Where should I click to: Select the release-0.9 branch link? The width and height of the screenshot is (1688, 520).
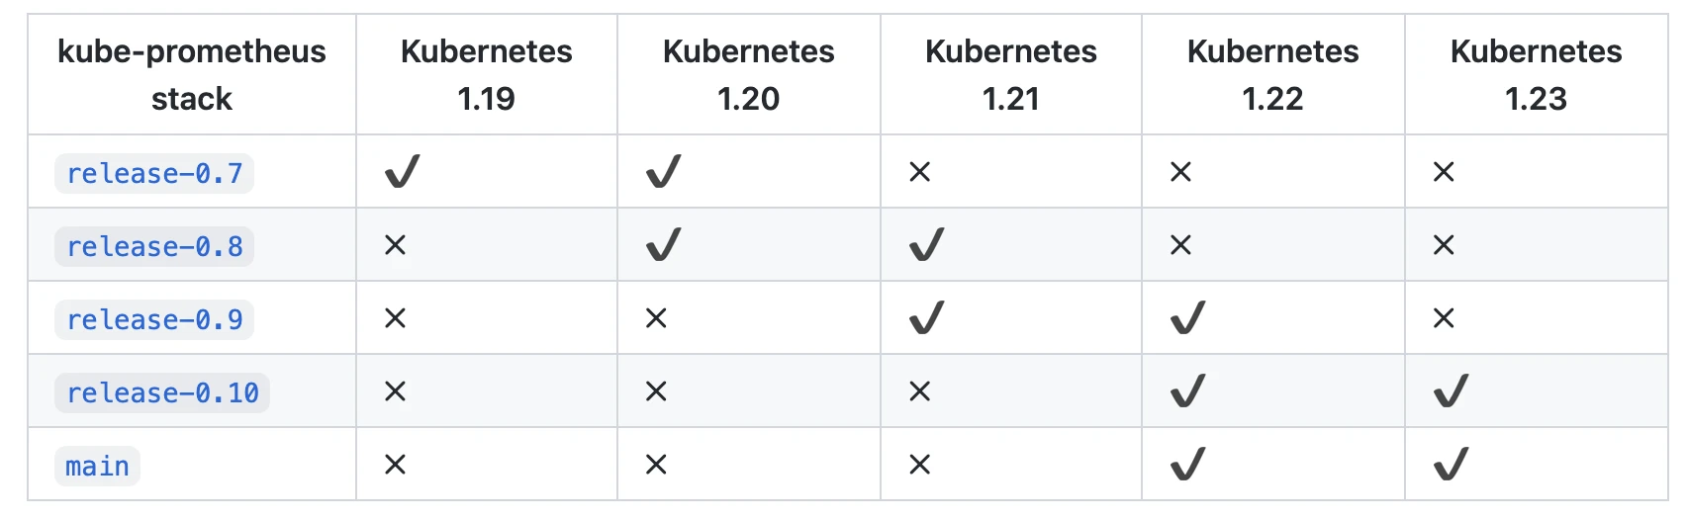(154, 319)
